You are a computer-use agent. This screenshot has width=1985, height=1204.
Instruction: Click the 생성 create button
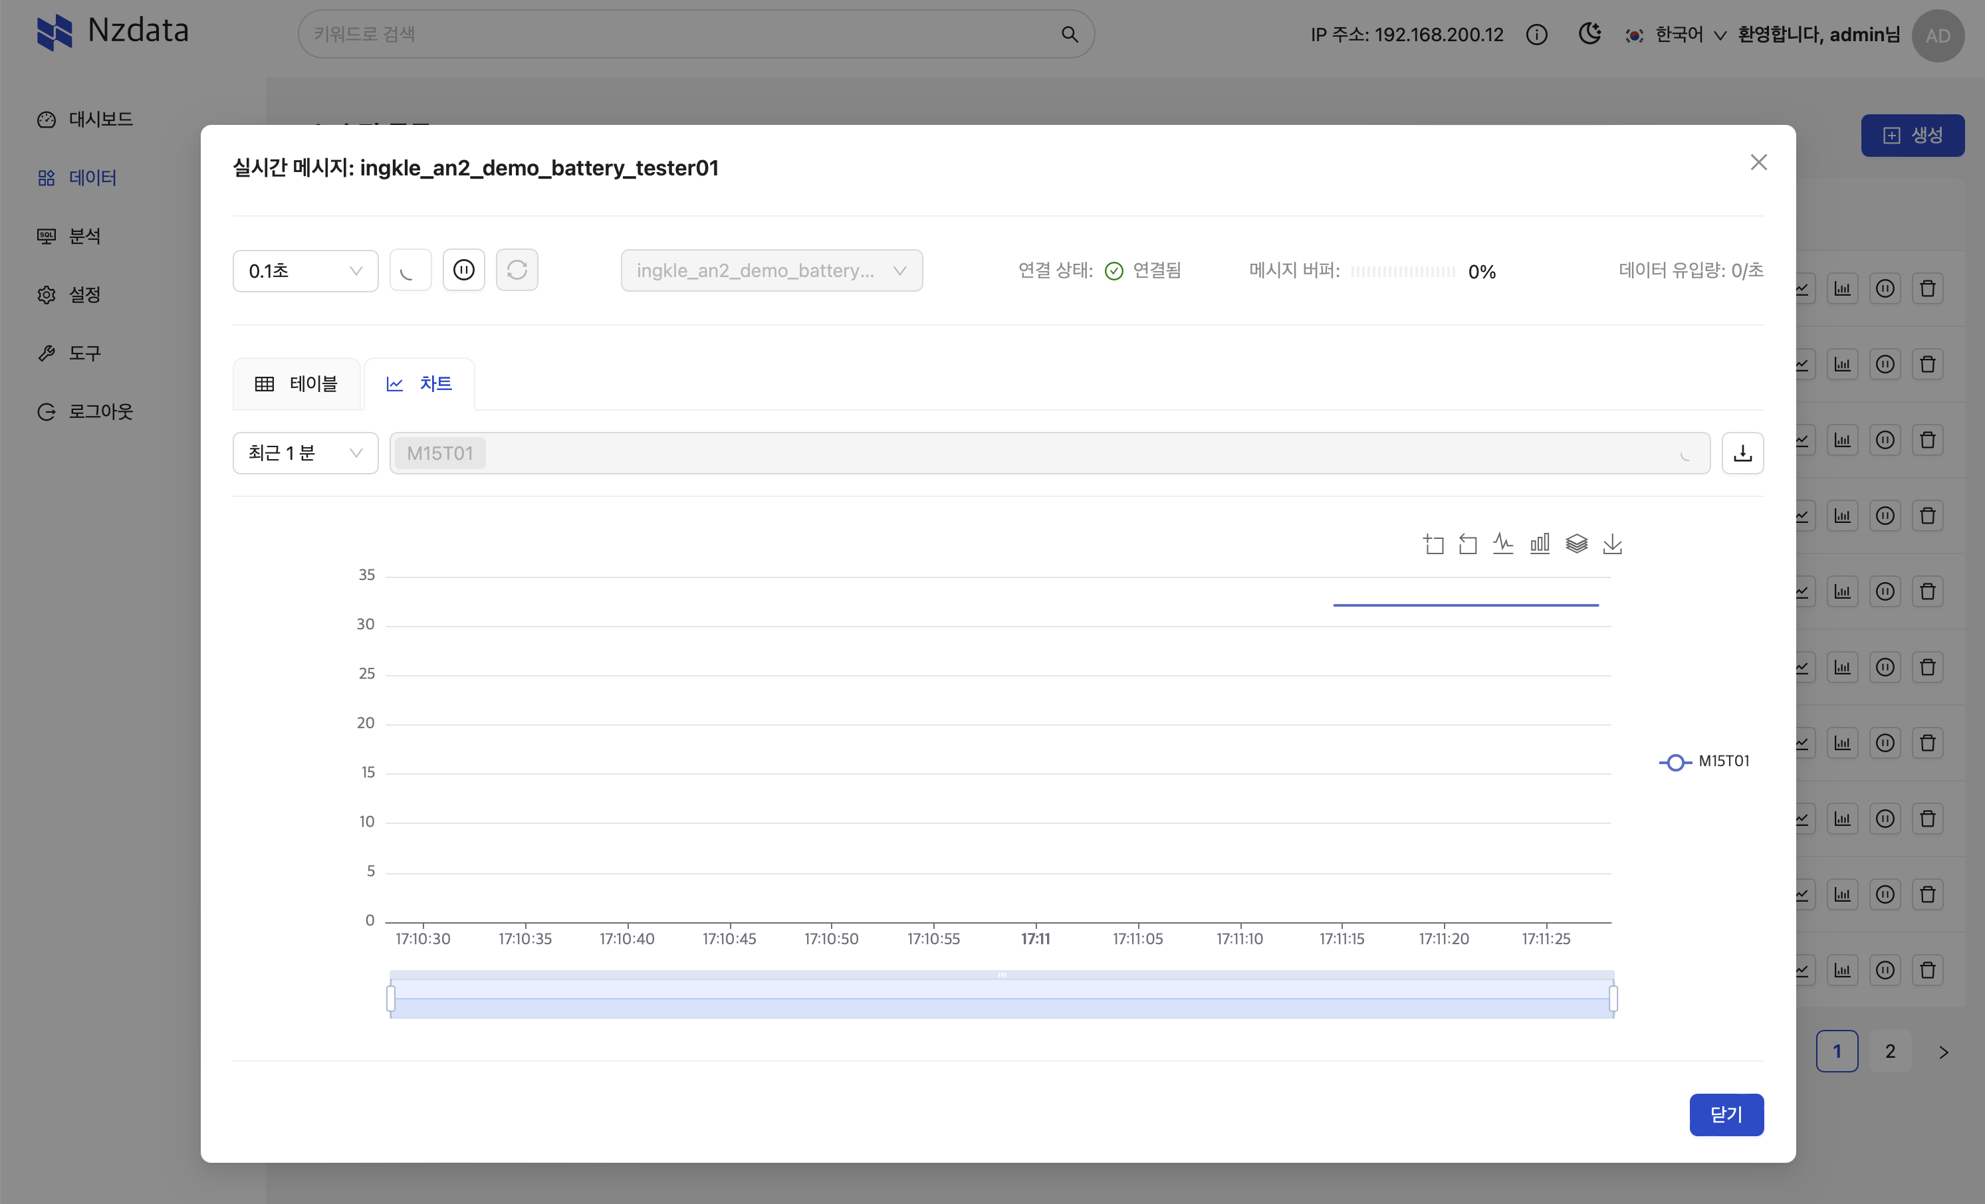(1913, 136)
